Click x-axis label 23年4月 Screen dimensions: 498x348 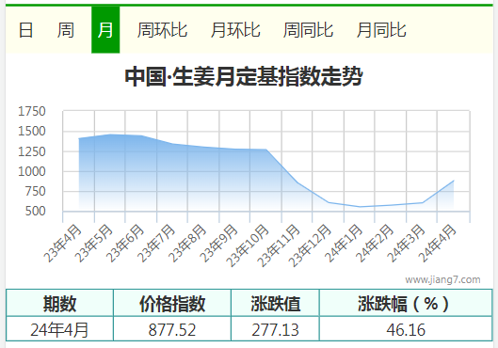tap(62, 244)
